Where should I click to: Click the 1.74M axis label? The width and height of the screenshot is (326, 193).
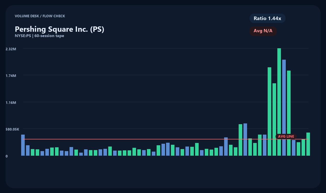click(x=11, y=76)
